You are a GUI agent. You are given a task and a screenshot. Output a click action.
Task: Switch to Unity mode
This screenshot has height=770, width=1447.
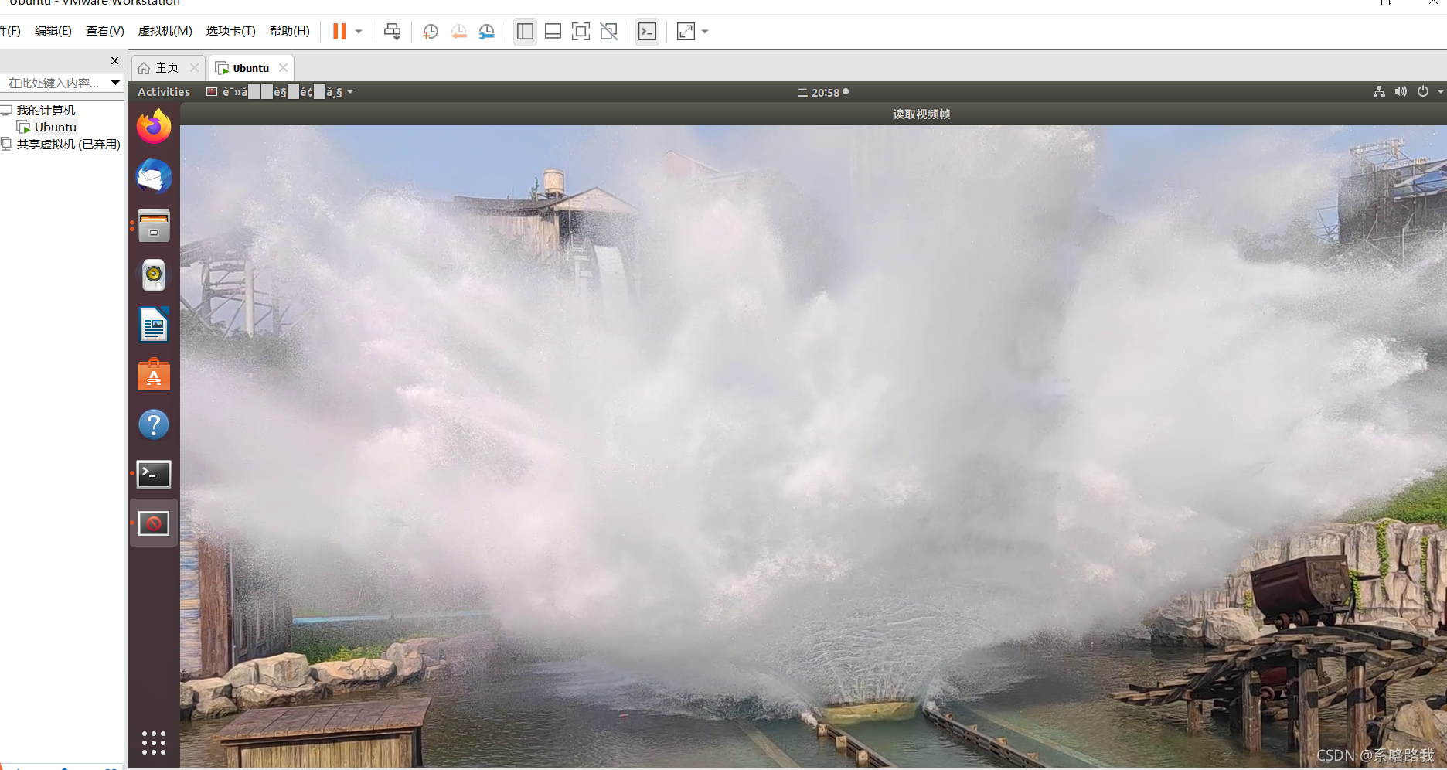pos(609,32)
